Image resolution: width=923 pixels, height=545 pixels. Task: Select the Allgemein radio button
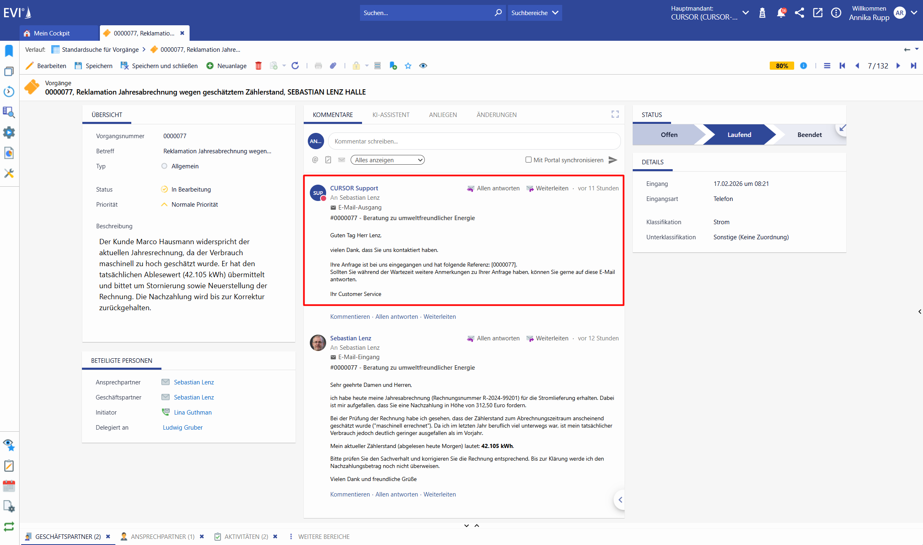[x=164, y=166]
